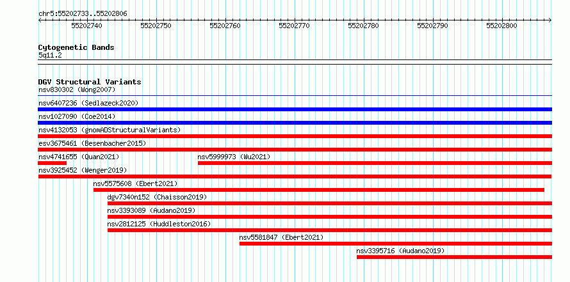
Task: Open variant nsv3395716 (Audano2019) label
Action: (x=400, y=251)
